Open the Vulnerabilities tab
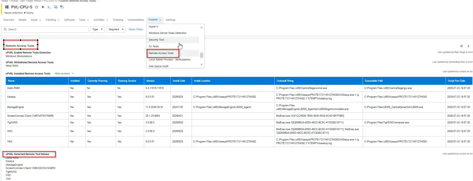This screenshot has height=181, width=473. coord(136,20)
